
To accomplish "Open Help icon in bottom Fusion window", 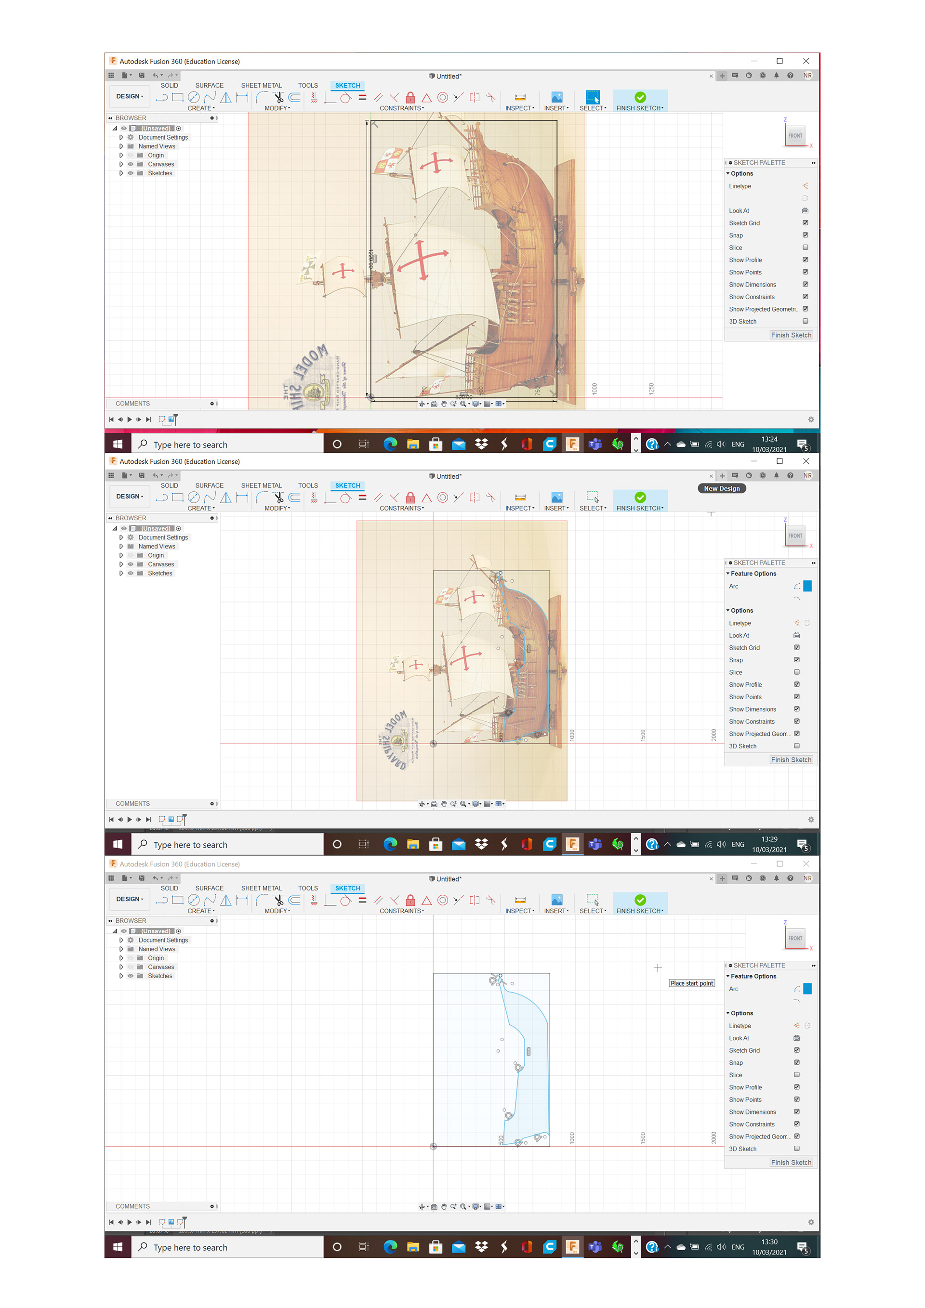I will point(790,878).
